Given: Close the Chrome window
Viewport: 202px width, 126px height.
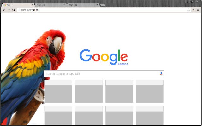Looking at the screenshot, I should (197, 2).
